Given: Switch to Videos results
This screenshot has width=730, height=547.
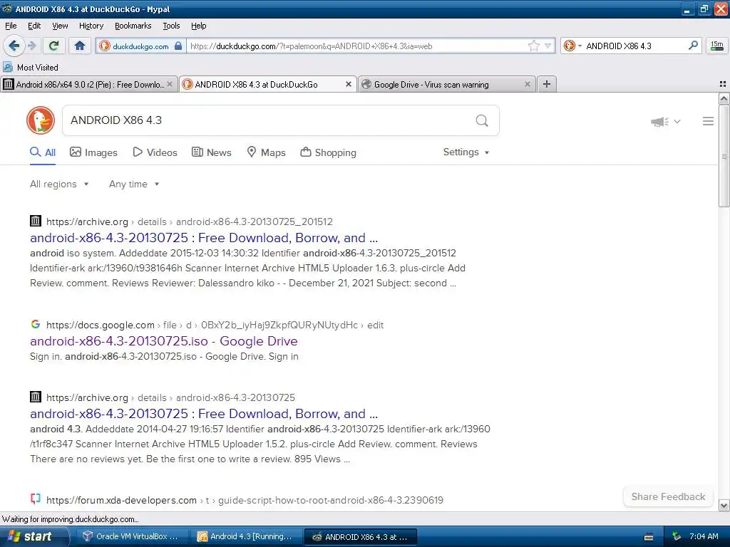Looking at the screenshot, I should (155, 152).
